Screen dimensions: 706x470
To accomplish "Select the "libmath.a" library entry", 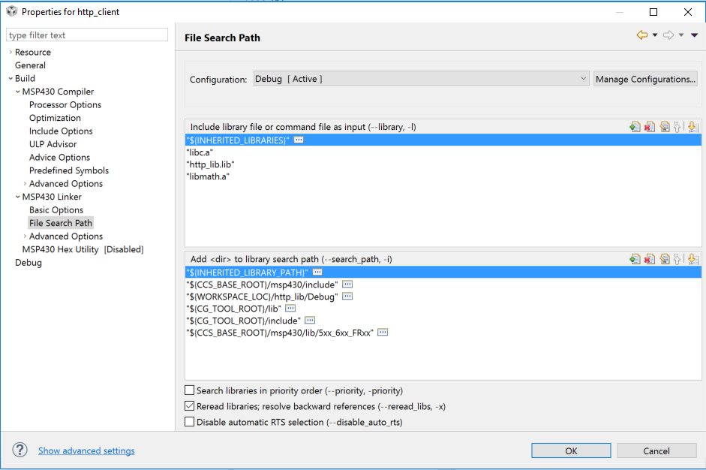I will [443, 176].
